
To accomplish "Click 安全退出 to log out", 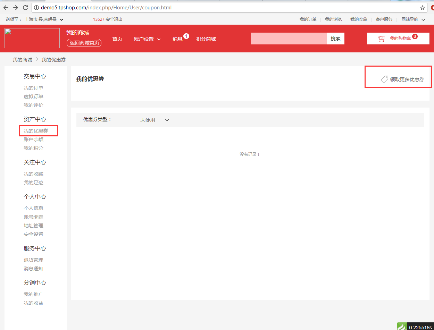I will click(x=114, y=19).
